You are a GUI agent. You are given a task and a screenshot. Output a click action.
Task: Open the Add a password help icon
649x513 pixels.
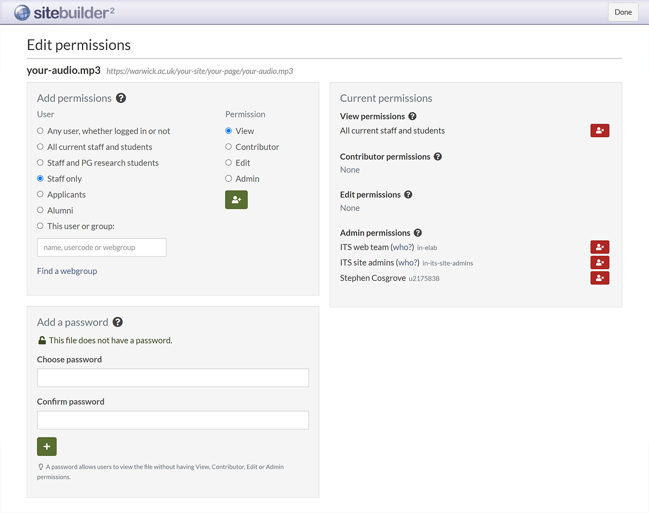pos(117,322)
